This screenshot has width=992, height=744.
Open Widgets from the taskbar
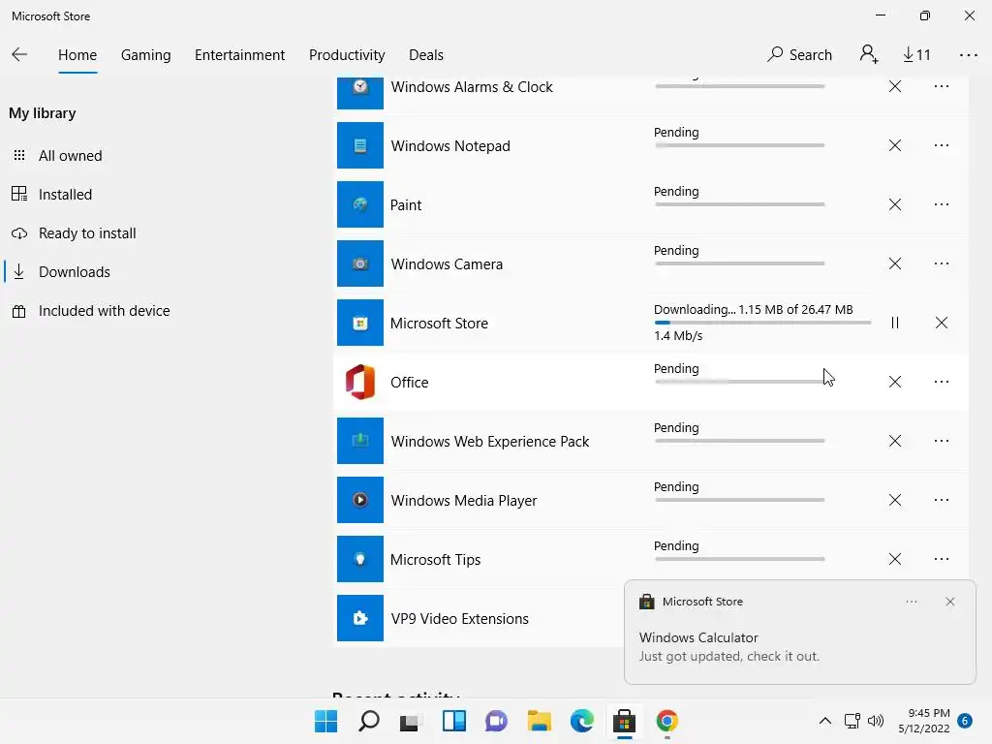453,721
